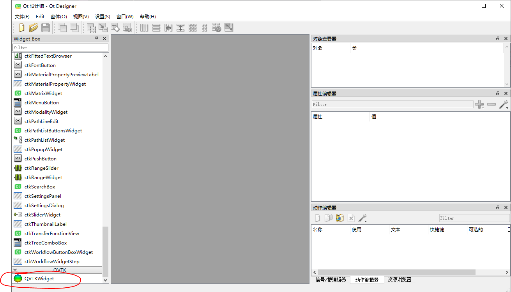511x292 pixels.
Task: Remove dynamic property with the minus icon
Action: click(492, 104)
